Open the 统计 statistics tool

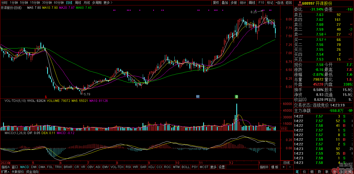(x=243, y=3)
